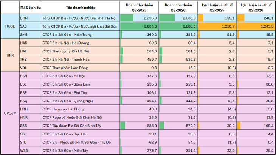This screenshot has width=276, height=155.
Task: Select HAT revenue value 504,8
Action: pos(152,51)
